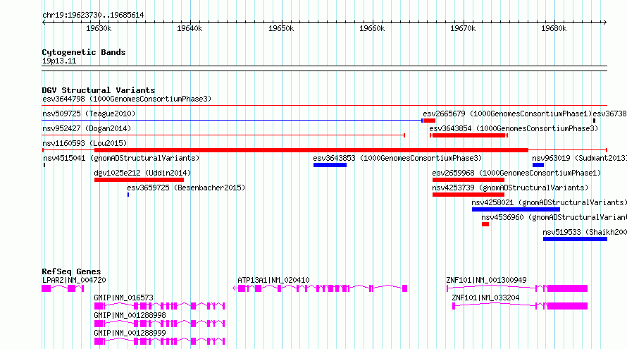Select variant label esv3643853
The image size is (627, 349).
tap(397, 158)
